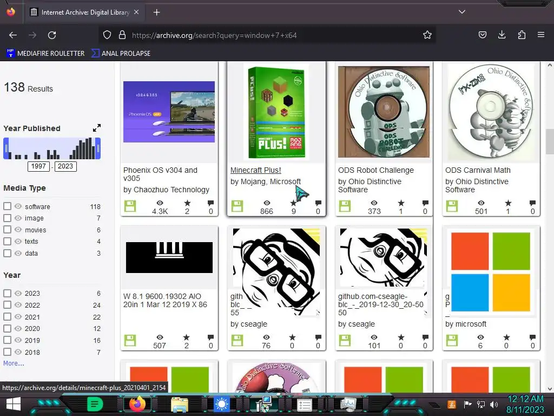Image resolution: width=554 pixels, height=416 pixels.
Task: Click the Minecraft Plus! box art thumbnail
Action: click(x=276, y=112)
